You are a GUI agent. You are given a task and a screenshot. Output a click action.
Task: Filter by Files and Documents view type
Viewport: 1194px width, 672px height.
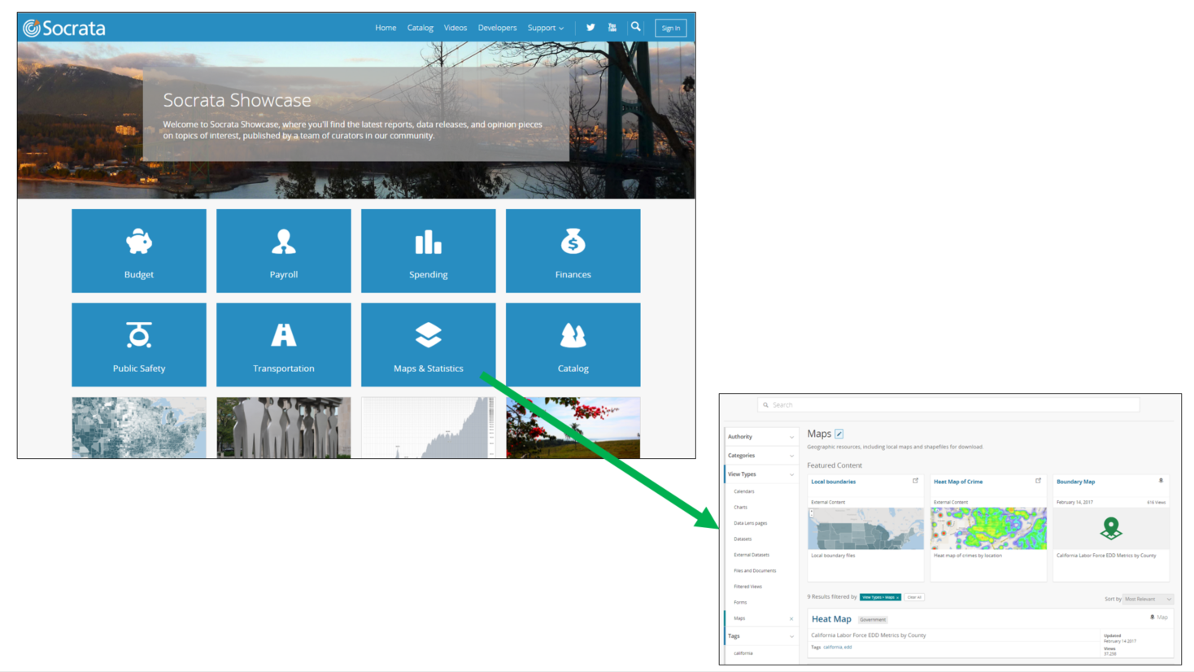tap(755, 570)
